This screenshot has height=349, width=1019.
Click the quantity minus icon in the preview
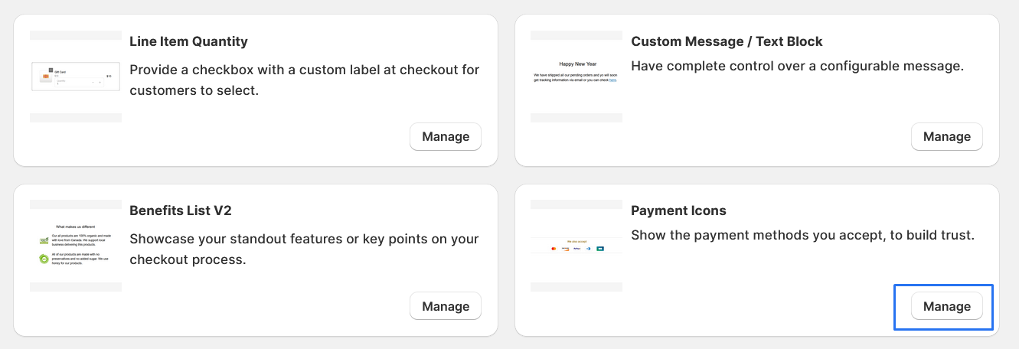[93, 82]
